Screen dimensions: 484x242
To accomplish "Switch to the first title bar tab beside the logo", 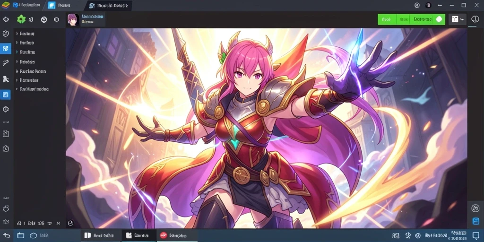I will (x=26, y=5).
